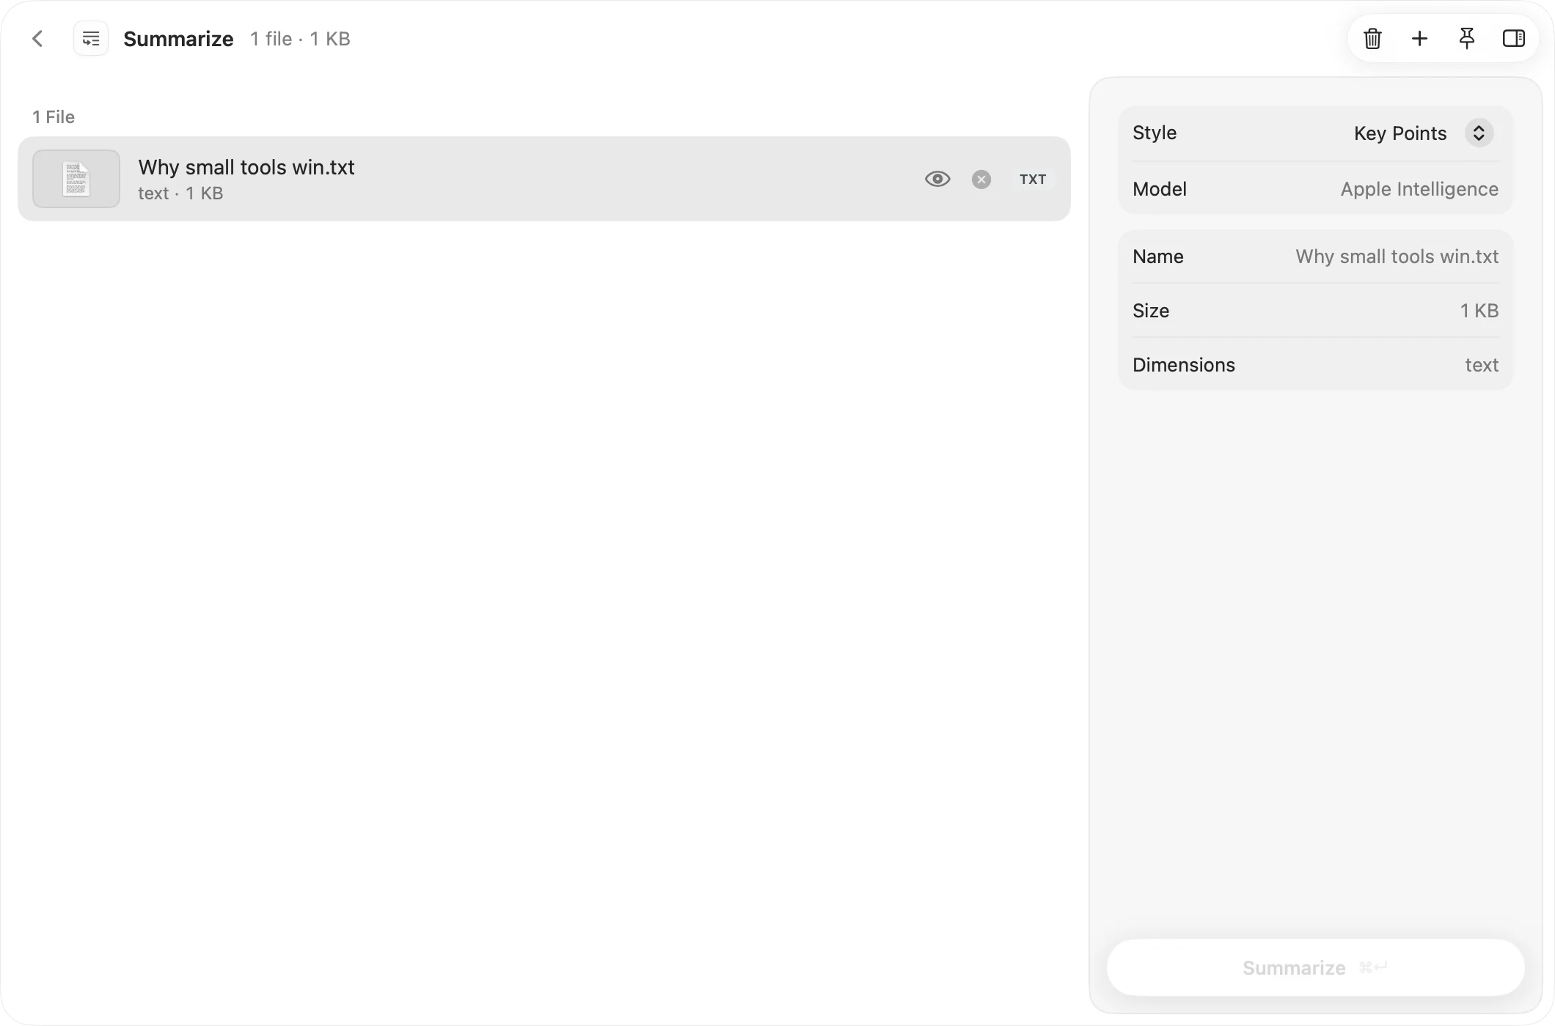Click the TXT format badge
The image size is (1555, 1026).
(x=1033, y=180)
